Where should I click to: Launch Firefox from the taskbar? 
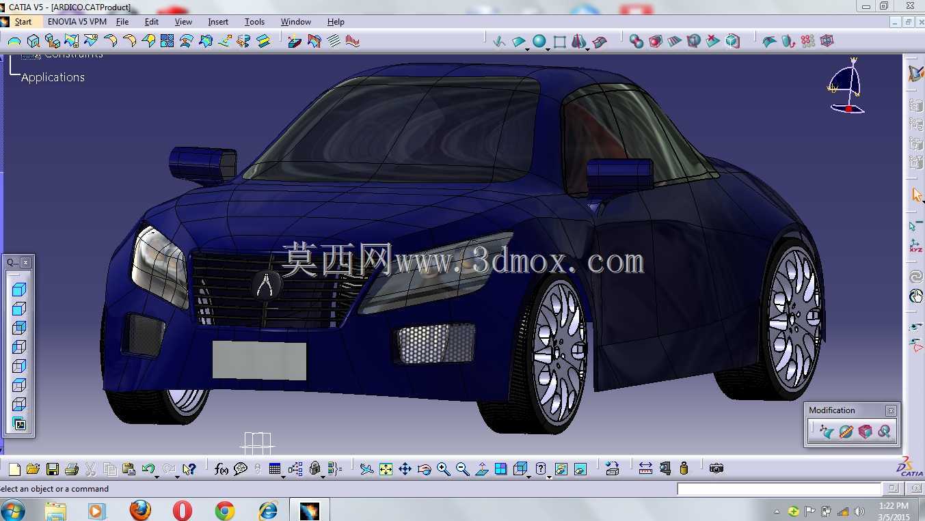[140, 510]
